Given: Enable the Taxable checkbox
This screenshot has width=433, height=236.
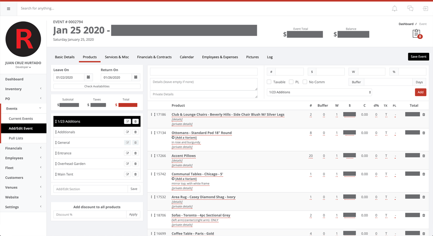Looking at the screenshot, I should click(269, 82).
